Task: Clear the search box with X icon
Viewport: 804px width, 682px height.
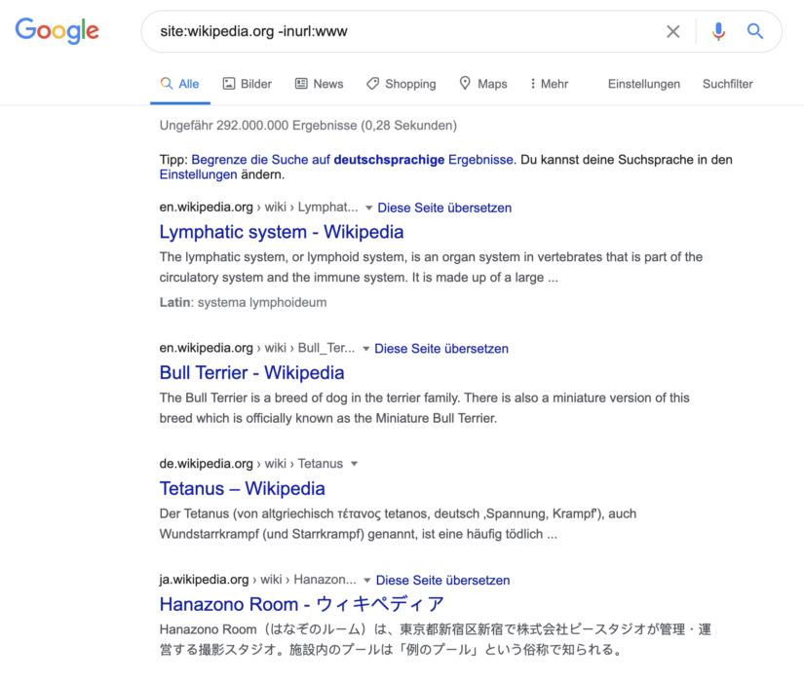Action: click(672, 31)
